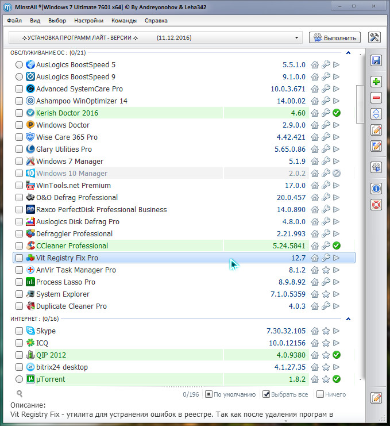Click the vertical scrollbar thumb of program list
The height and width of the screenshot is (426, 390).
tap(360, 104)
